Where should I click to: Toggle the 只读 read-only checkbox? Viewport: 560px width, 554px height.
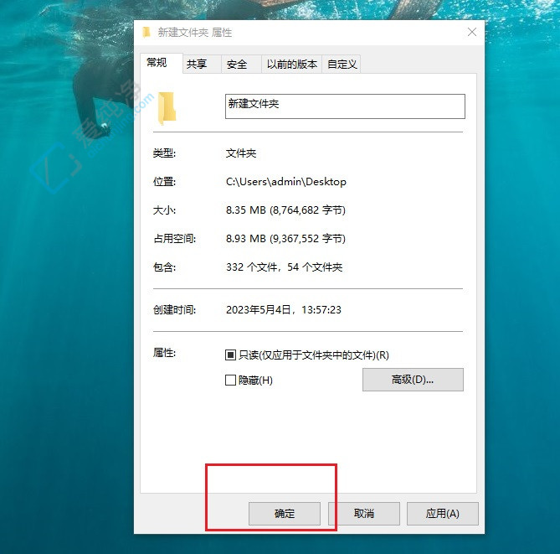pyautogui.click(x=230, y=355)
